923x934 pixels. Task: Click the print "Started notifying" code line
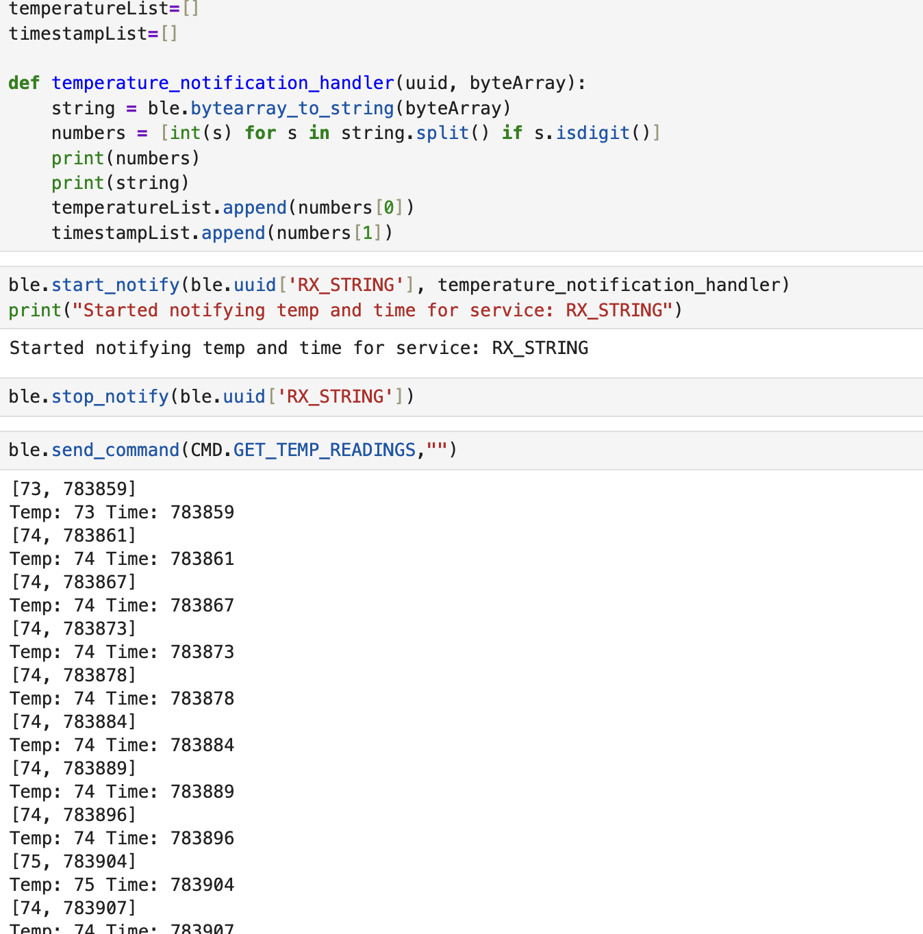click(x=345, y=310)
